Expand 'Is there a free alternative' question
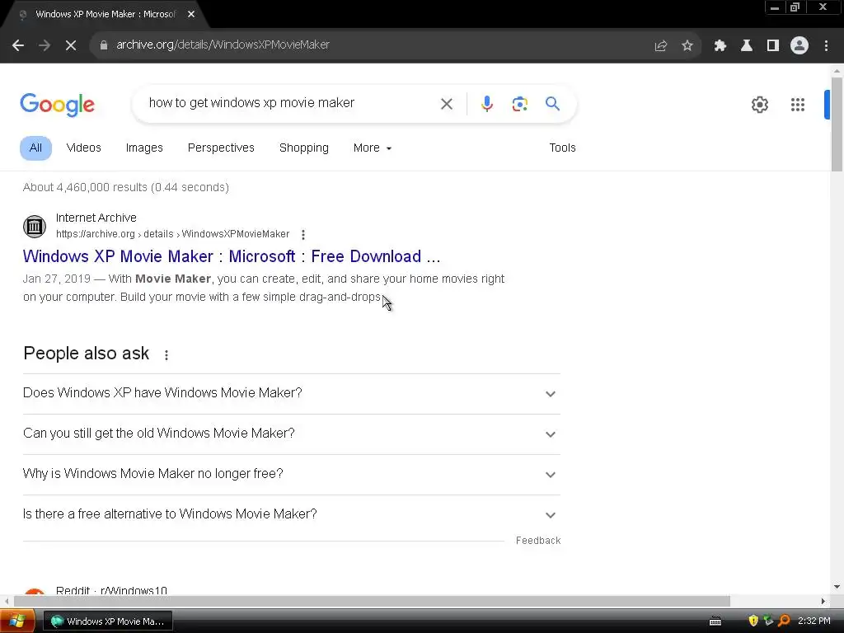Viewport: 844px width, 633px height. click(x=291, y=514)
